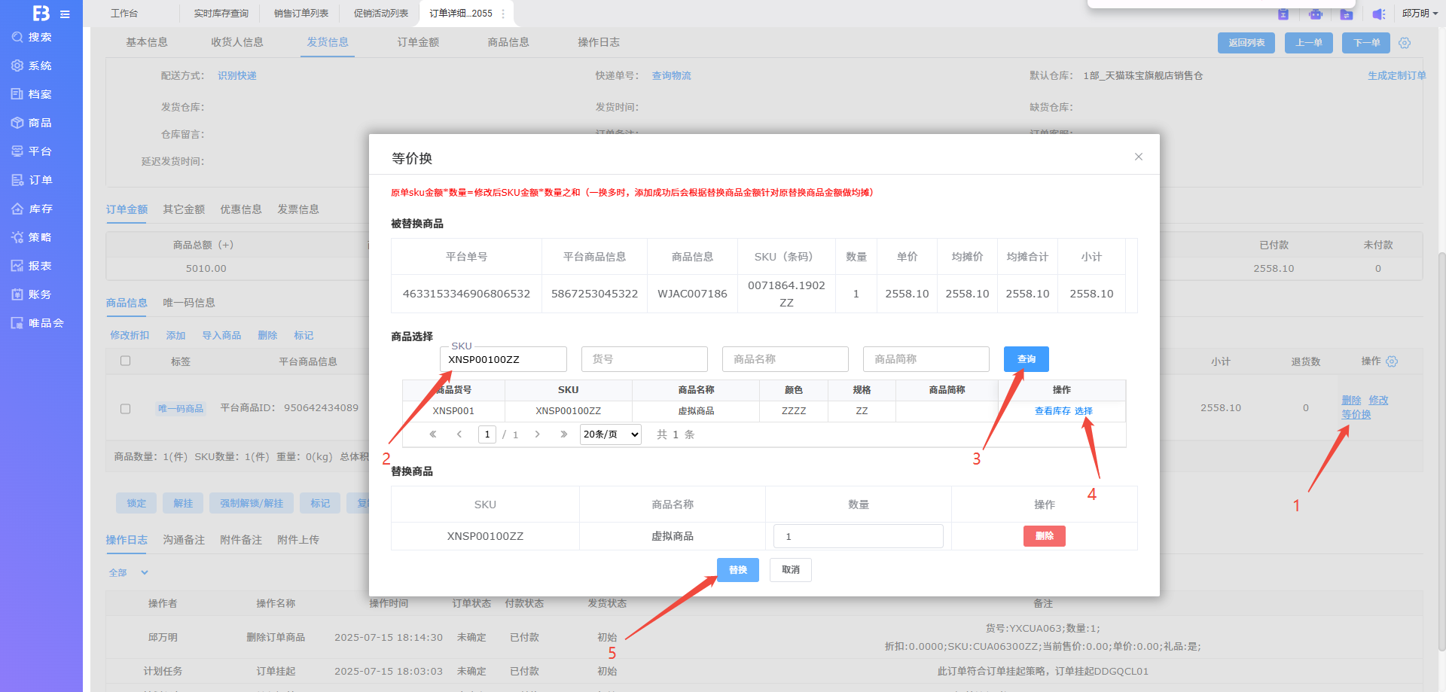Screen dimensions: 1446x692
Task: Select the 订单金额 tab in order details
Action: 418,42
